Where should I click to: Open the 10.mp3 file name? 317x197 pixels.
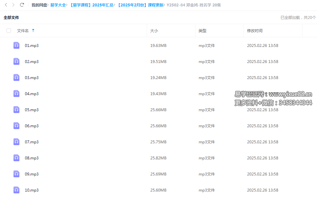[x=32, y=190]
